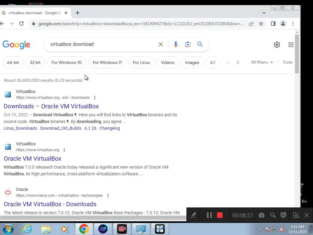Clear the search box with X
This screenshot has width=313, height=235.
[161, 44]
